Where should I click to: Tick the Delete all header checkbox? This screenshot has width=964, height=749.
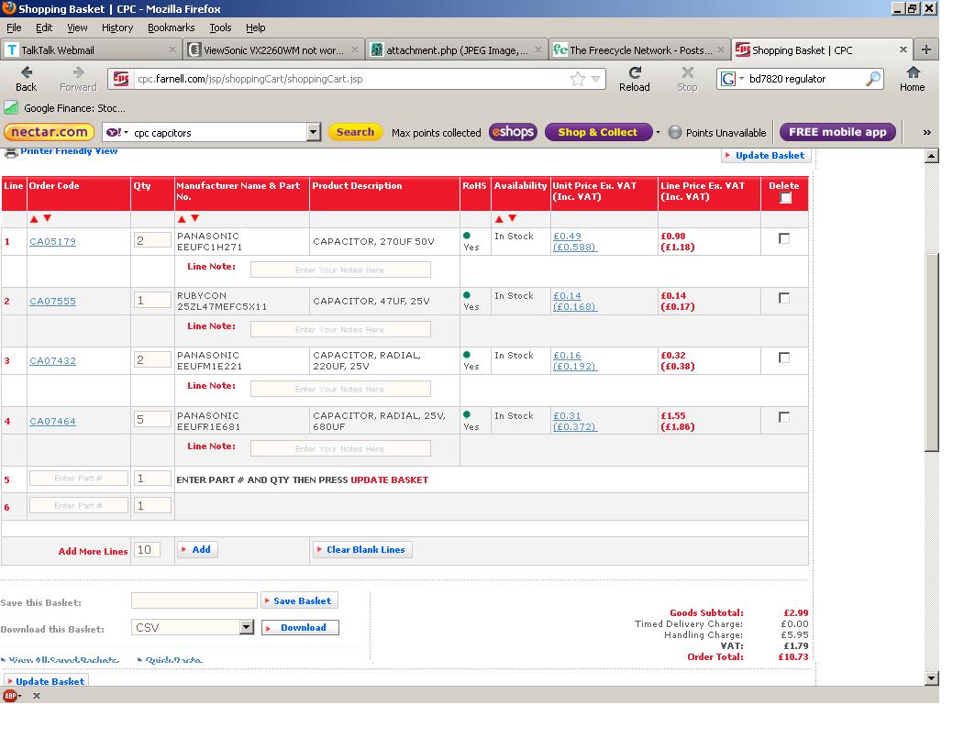pyautogui.click(x=785, y=198)
